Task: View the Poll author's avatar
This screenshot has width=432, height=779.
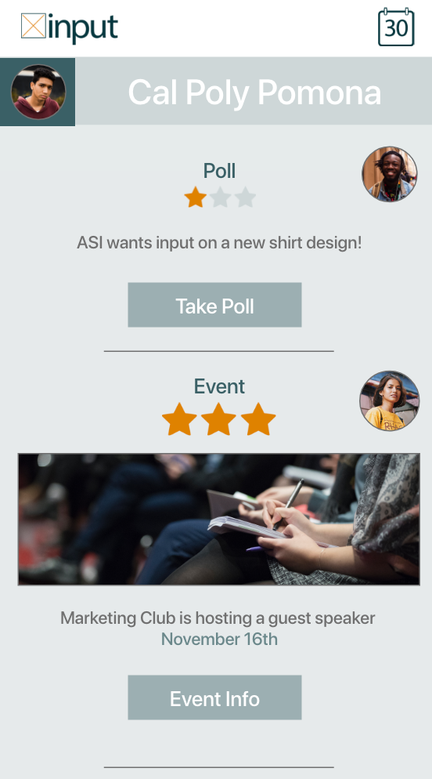Action: coord(389,174)
